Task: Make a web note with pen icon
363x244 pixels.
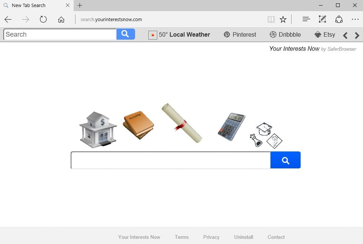Action: tap(322, 19)
